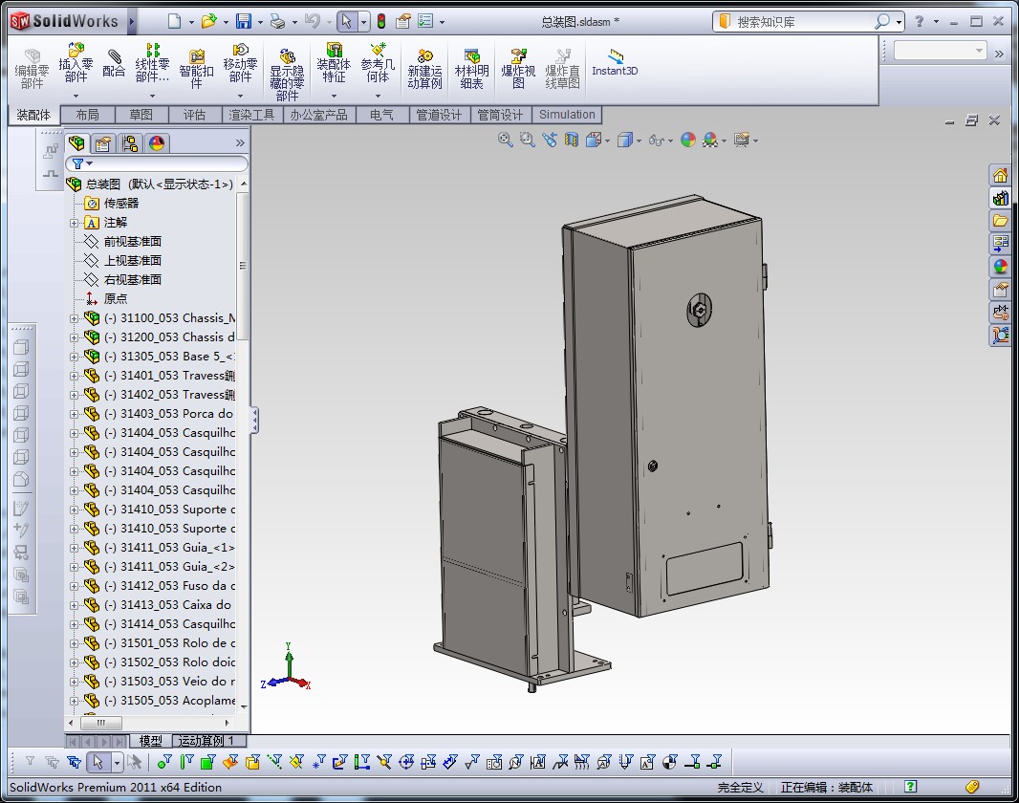Open the View Orientation dropdown arrow
Screen dimensions: 1019x803
pos(608,141)
